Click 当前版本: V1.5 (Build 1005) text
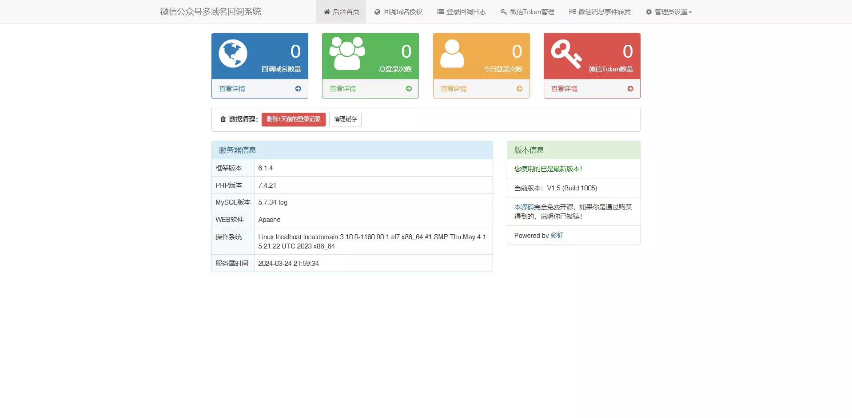The height and width of the screenshot is (418, 852). click(x=556, y=188)
